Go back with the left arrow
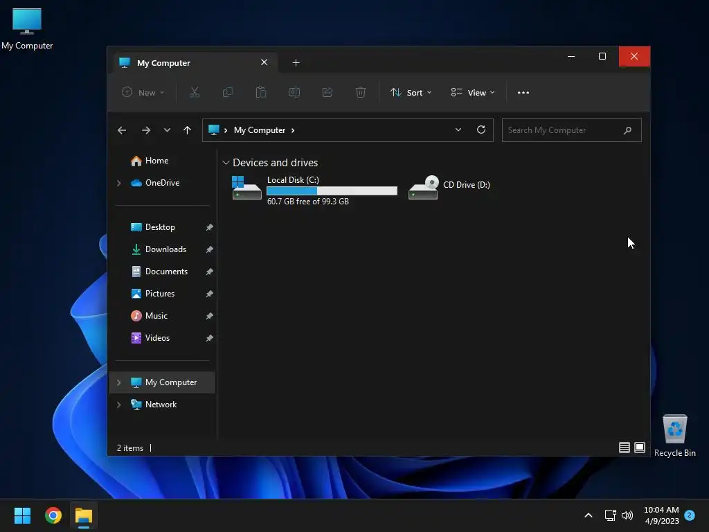This screenshot has height=532, width=709. 122,130
